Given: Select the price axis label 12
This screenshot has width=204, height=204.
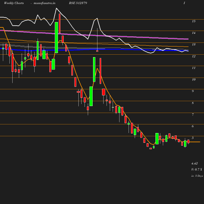Looking at the screenshot, I should 194,56.
